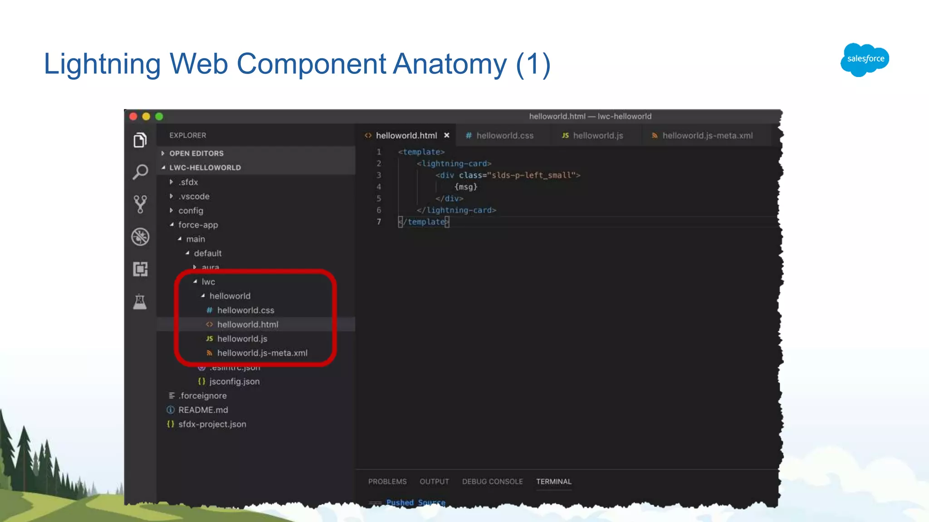Open the Debug icon in activity bar
Image resolution: width=929 pixels, height=522 pixels.
coord(140,237)
